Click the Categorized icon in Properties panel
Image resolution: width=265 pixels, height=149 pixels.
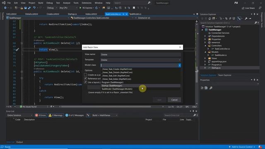tap(202, 88)
